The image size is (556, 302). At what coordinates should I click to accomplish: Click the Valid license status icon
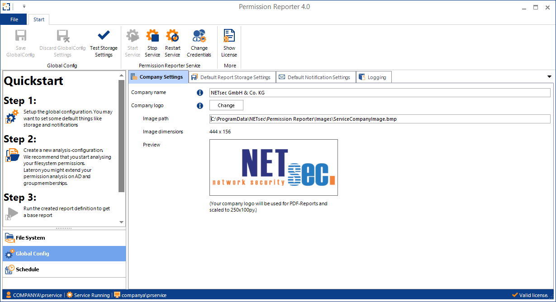515,295
